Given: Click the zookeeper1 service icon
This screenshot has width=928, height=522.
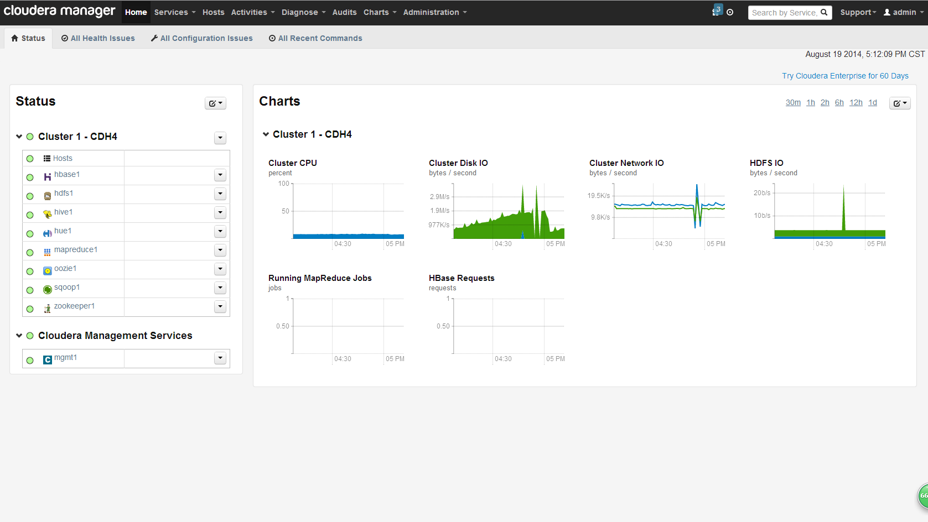Looking at the screenshot, I should (x=48, y=309).
